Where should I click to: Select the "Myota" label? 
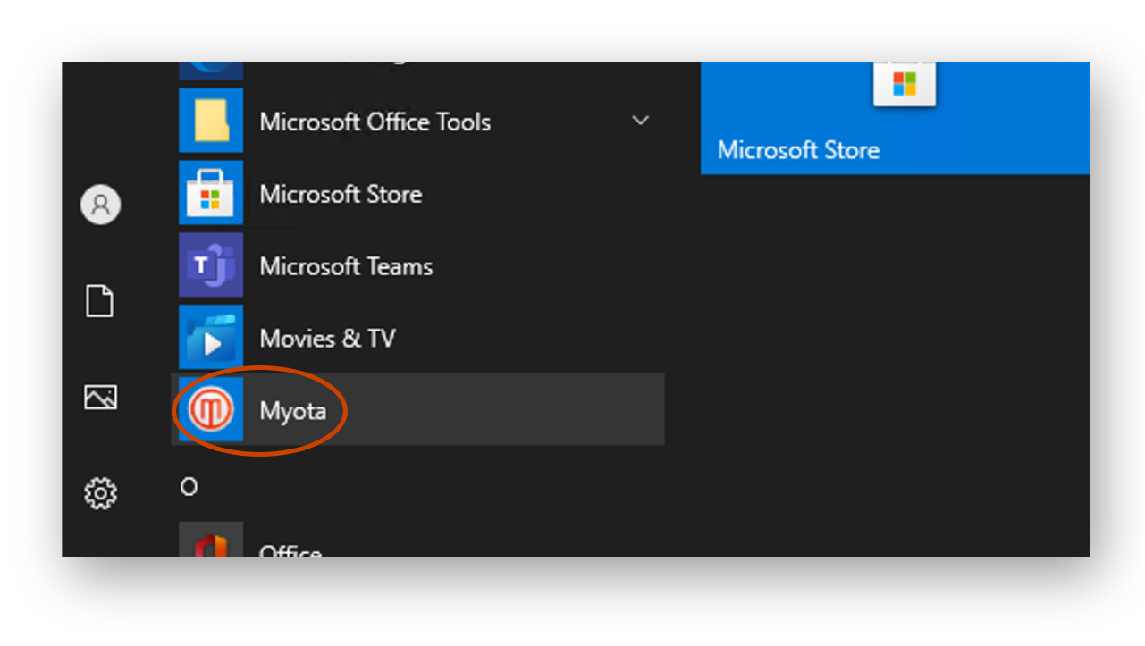pyautogui.click(x=292, y=411)
